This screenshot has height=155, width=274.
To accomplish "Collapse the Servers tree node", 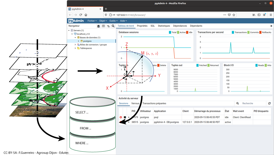I will point(69,31).
